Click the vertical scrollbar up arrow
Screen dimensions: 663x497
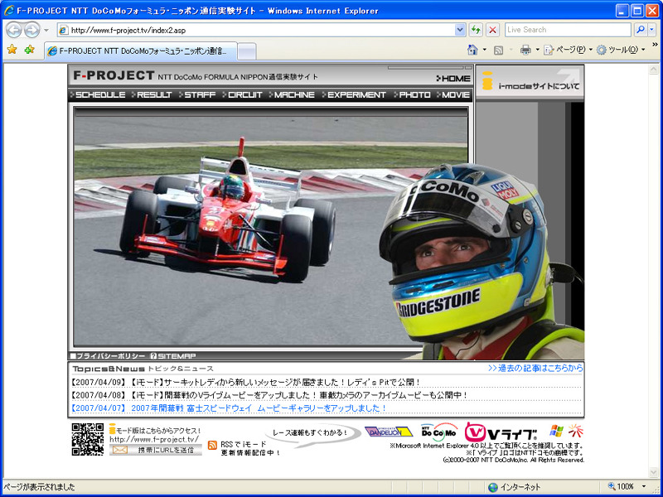(654, 69)
